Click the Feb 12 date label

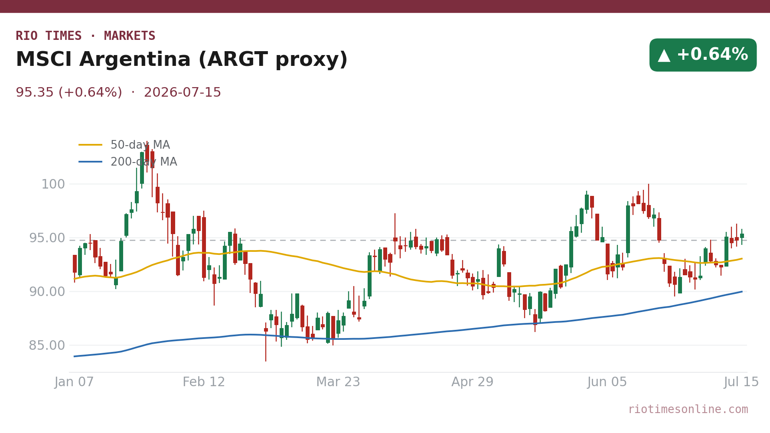click(x=204, y=382)
